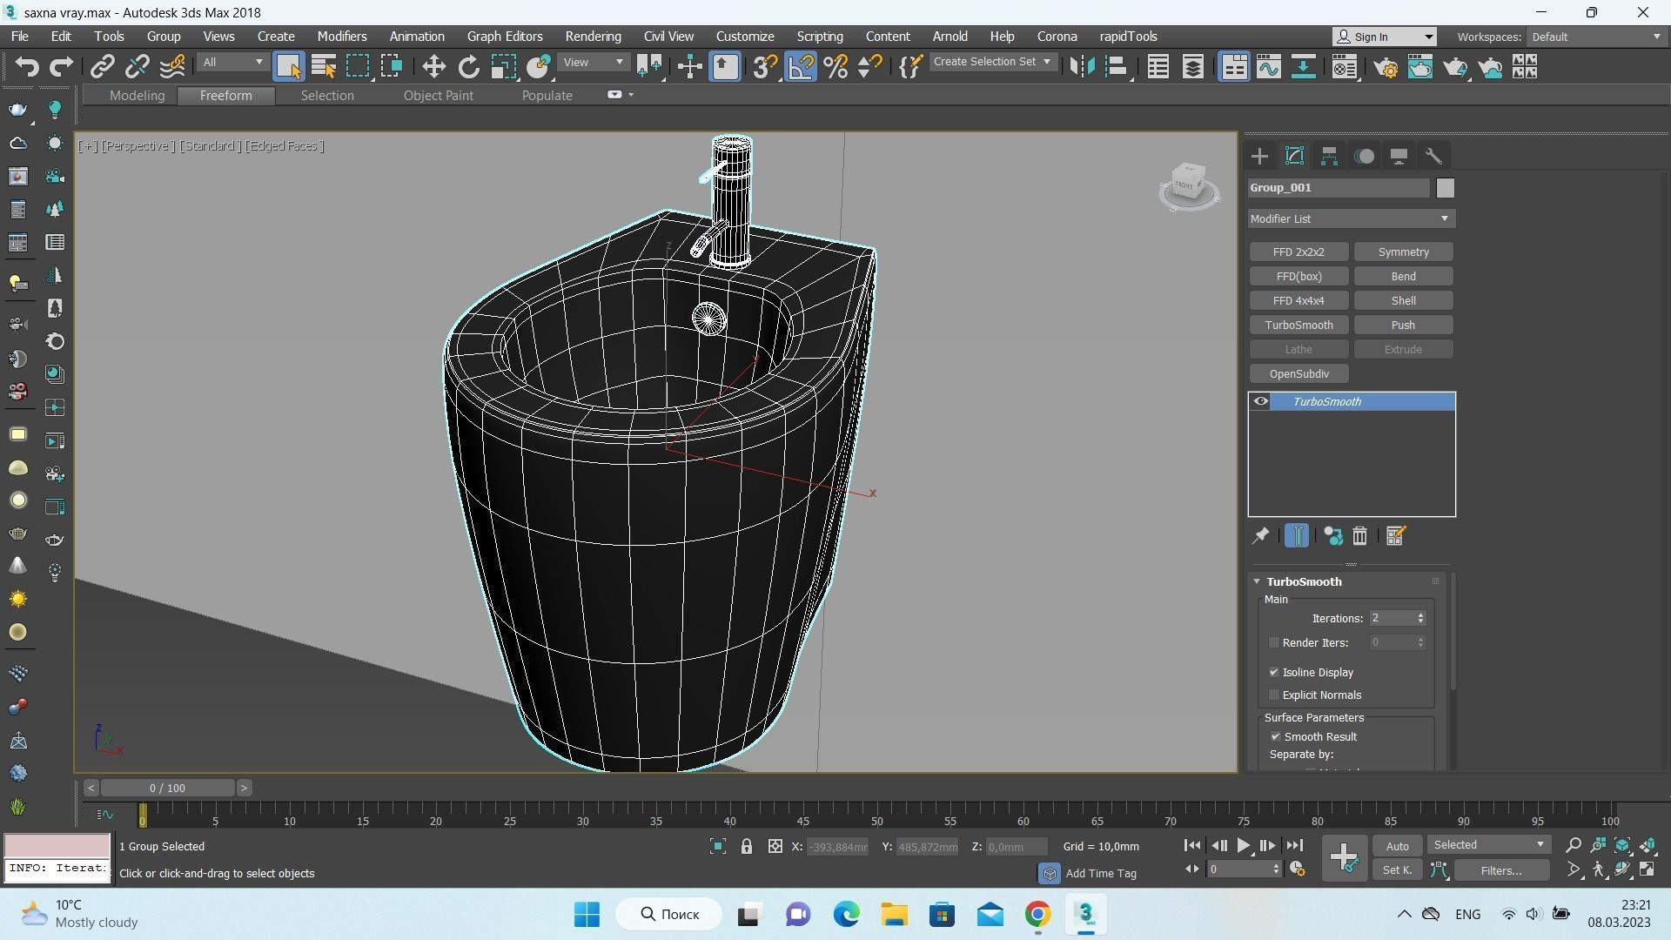Switch to Object Paint ribbon tab
1671x940 pixels.
(438, 96)
